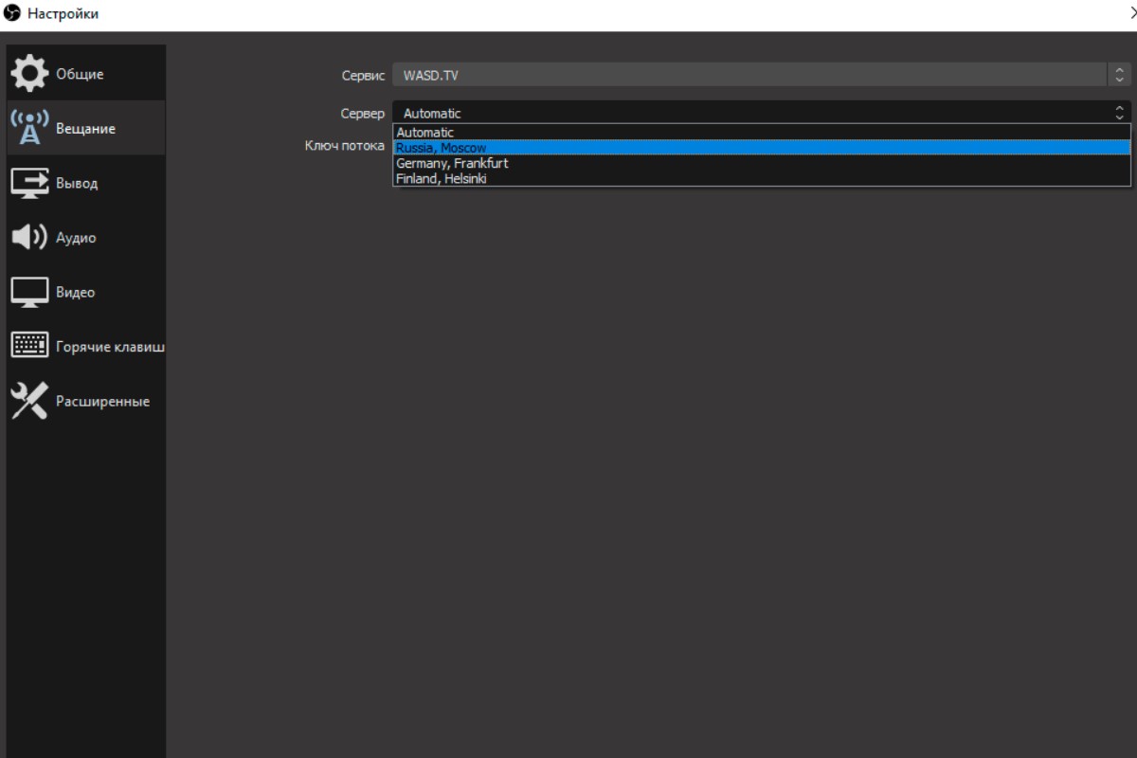Click the keyboard icon for Горячие клавиши
Screen dimensions: 1137x758
pyautogui.click(x=29, y=346)
